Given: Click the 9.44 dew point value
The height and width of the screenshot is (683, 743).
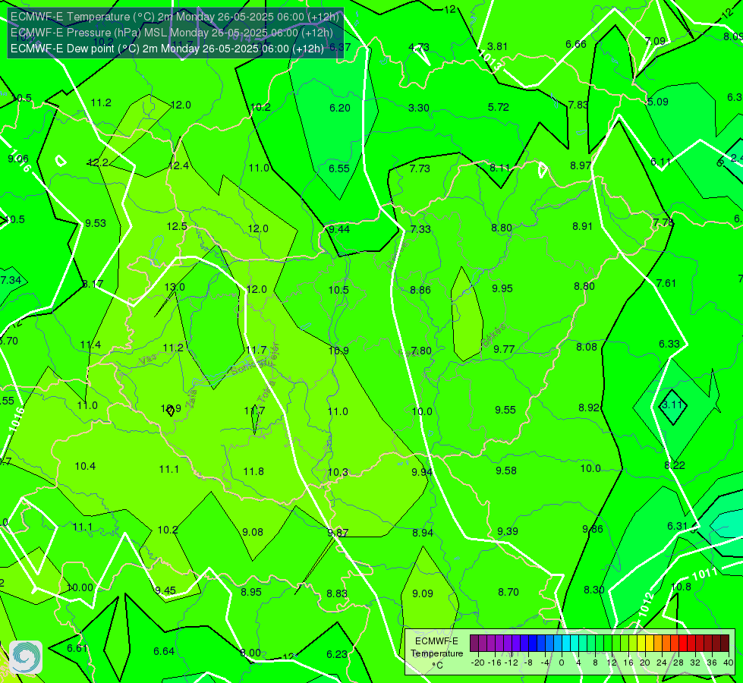Looking at the screenshot, I should click(x=339, y=229).
